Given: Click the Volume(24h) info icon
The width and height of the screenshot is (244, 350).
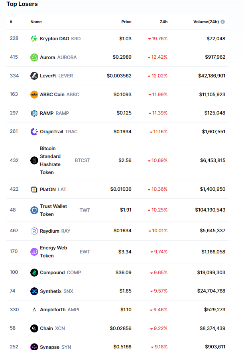Looking at the screenshot, I should click(222, 22).
